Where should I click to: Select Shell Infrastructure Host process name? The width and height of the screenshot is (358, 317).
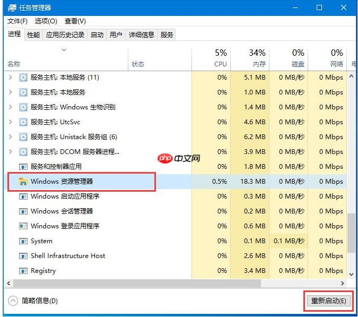coord(68,256)
